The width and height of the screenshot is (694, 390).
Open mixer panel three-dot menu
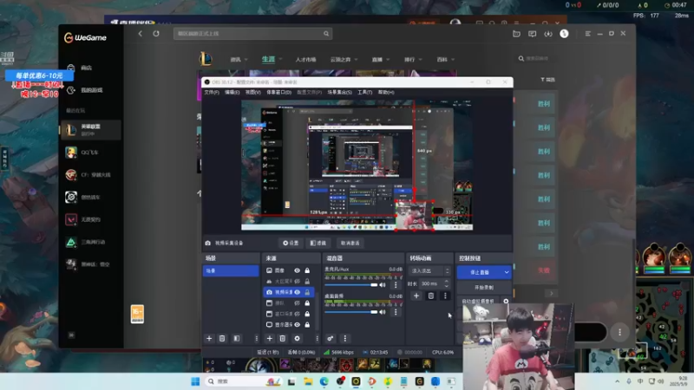[344, 338]
